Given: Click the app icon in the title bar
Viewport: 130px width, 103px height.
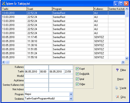Looking at the screenshot, I should pyautogui.click(x=4, y=3).
